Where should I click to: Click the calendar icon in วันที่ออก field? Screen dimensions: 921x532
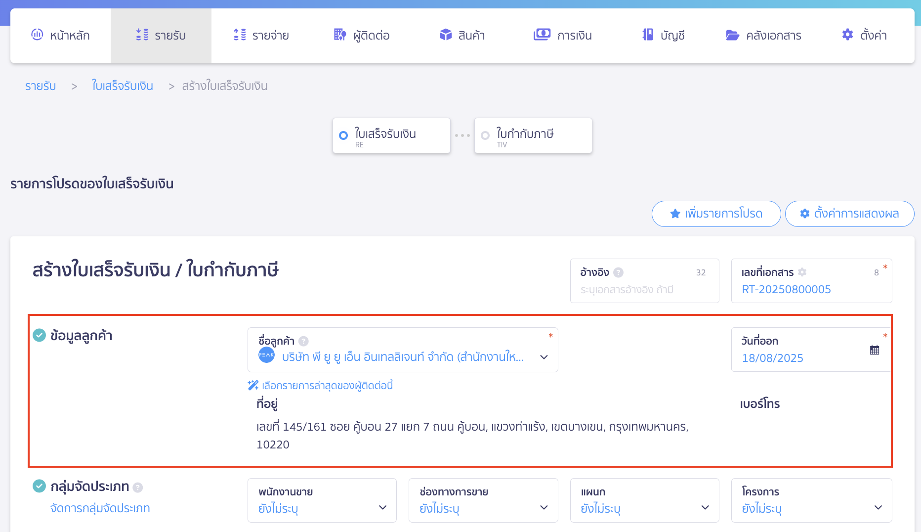[x=874, y=350]
